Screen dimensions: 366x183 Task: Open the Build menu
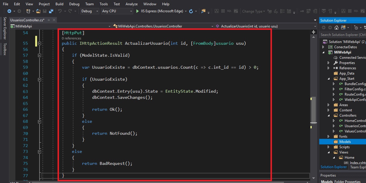coord(59,4)
